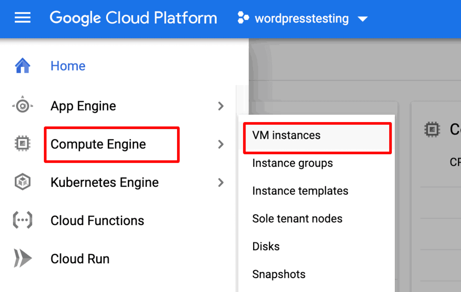461x292 pixels.
Task: Click the Google Cloud Platform title
Action: 133,18
